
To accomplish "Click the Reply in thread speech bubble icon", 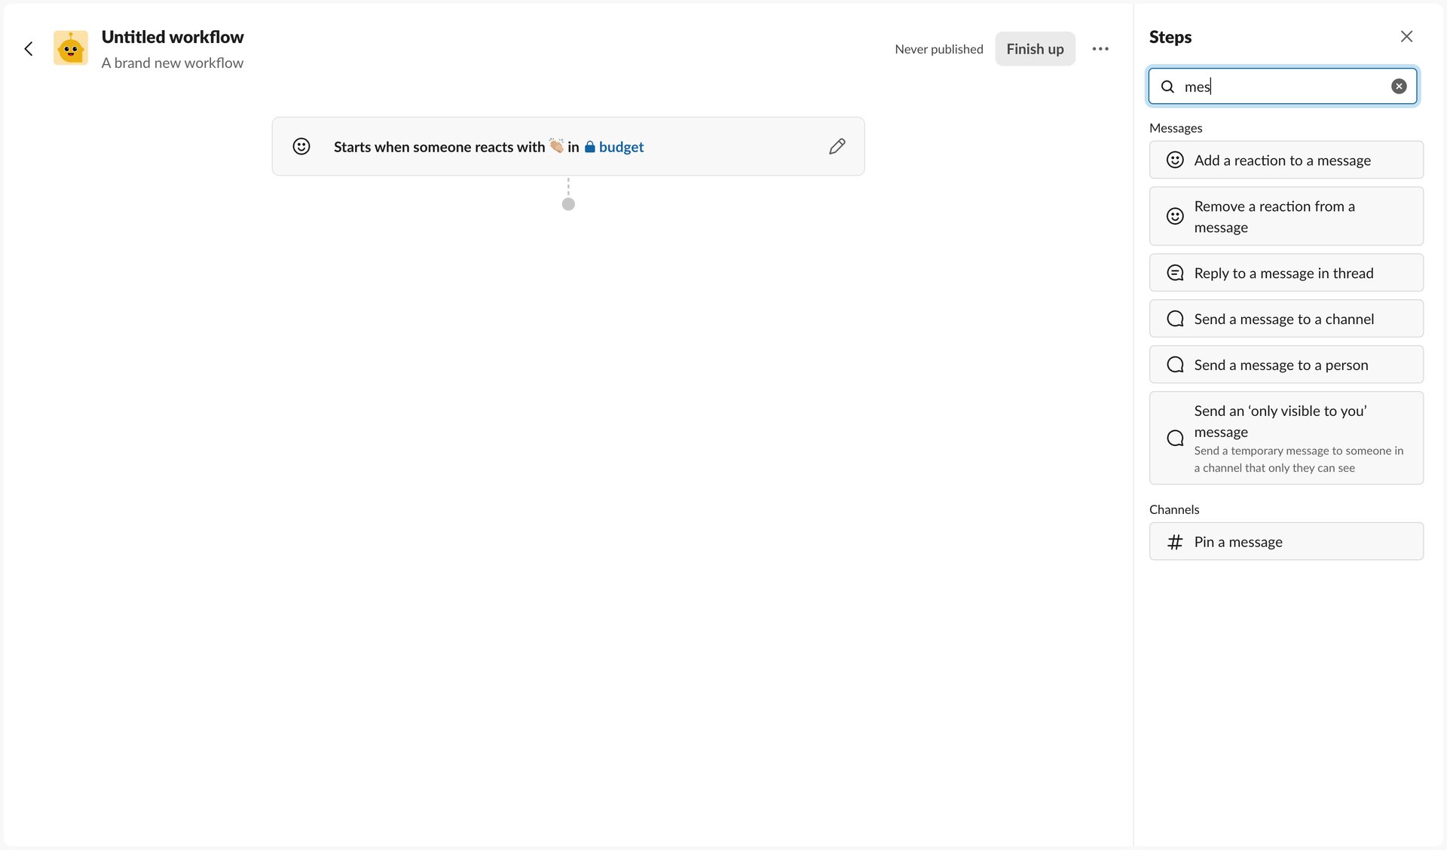I will coord(1174,272).
